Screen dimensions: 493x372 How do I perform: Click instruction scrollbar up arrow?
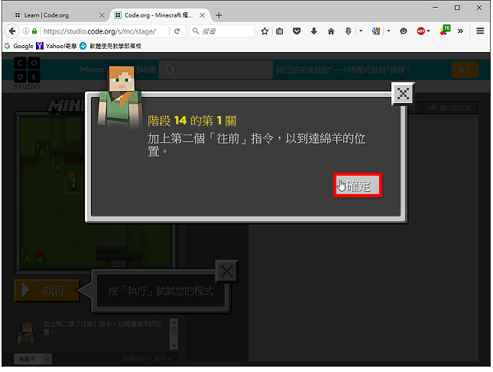(x=174, y=322)
